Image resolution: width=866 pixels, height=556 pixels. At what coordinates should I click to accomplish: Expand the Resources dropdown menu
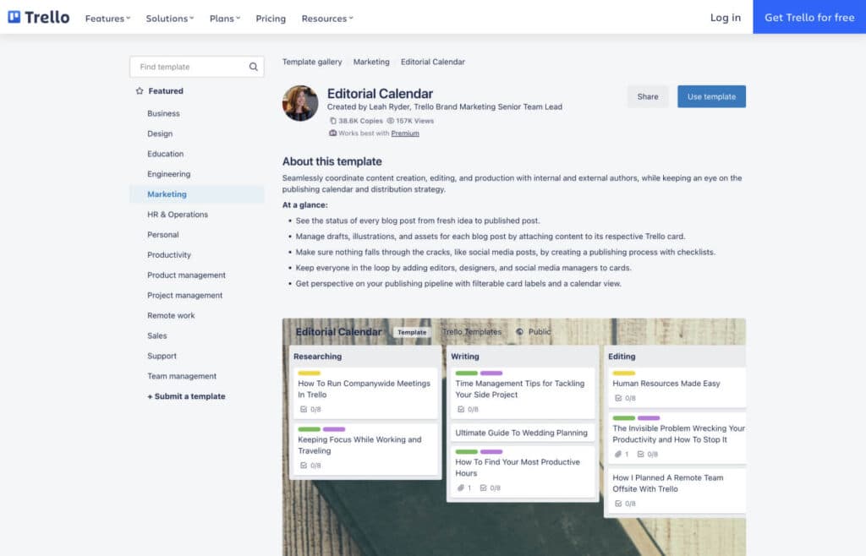point(327,18)
